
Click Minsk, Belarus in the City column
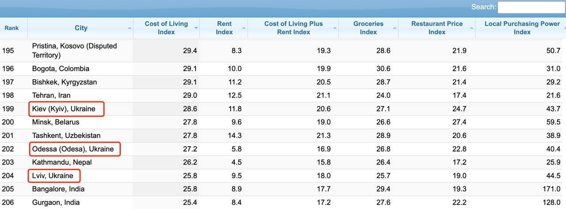pos(56,122)
